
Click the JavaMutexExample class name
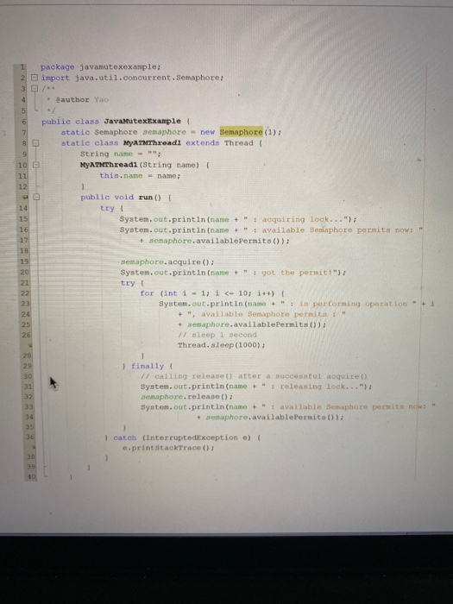pyautogui.click(x=142, y=122)
